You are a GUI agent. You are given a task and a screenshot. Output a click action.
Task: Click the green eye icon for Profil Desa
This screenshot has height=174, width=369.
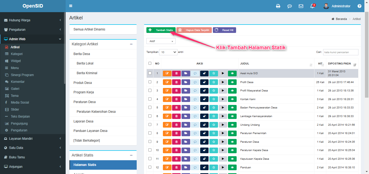coord(232,82)
